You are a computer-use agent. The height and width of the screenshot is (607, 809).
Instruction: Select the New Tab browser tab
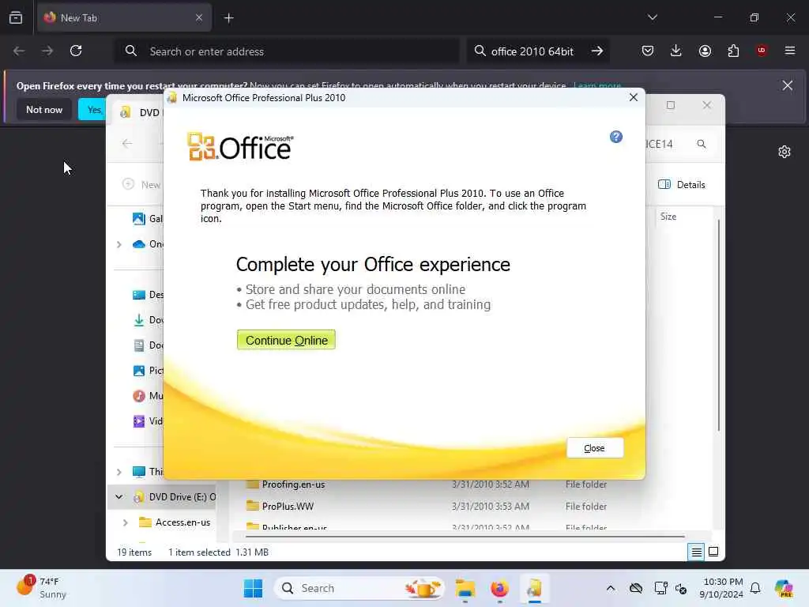(x=124, y=17)
